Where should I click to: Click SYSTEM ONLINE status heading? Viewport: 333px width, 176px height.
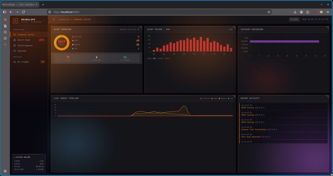(x=23, y=157)
